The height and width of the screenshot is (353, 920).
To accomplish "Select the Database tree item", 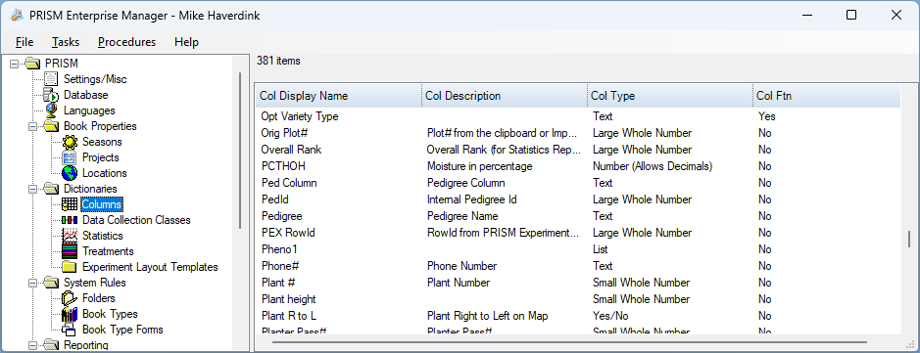I will 85,95.
